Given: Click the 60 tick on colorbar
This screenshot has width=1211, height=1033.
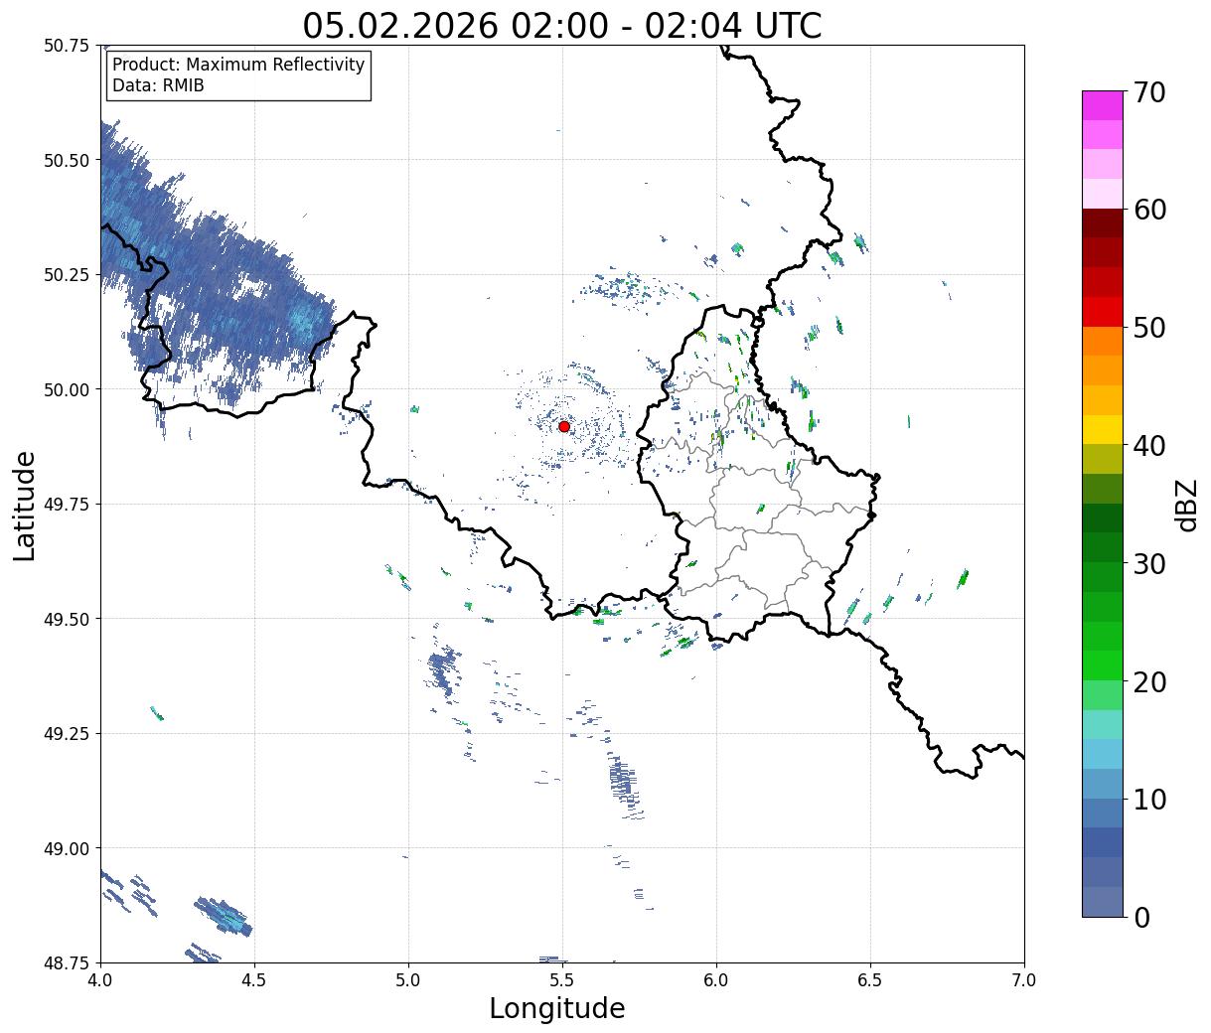Looking at the screenshot, I should tap(1149, 210).
